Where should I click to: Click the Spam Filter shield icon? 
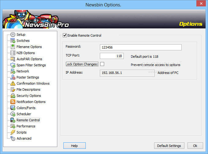pos(13,65)
